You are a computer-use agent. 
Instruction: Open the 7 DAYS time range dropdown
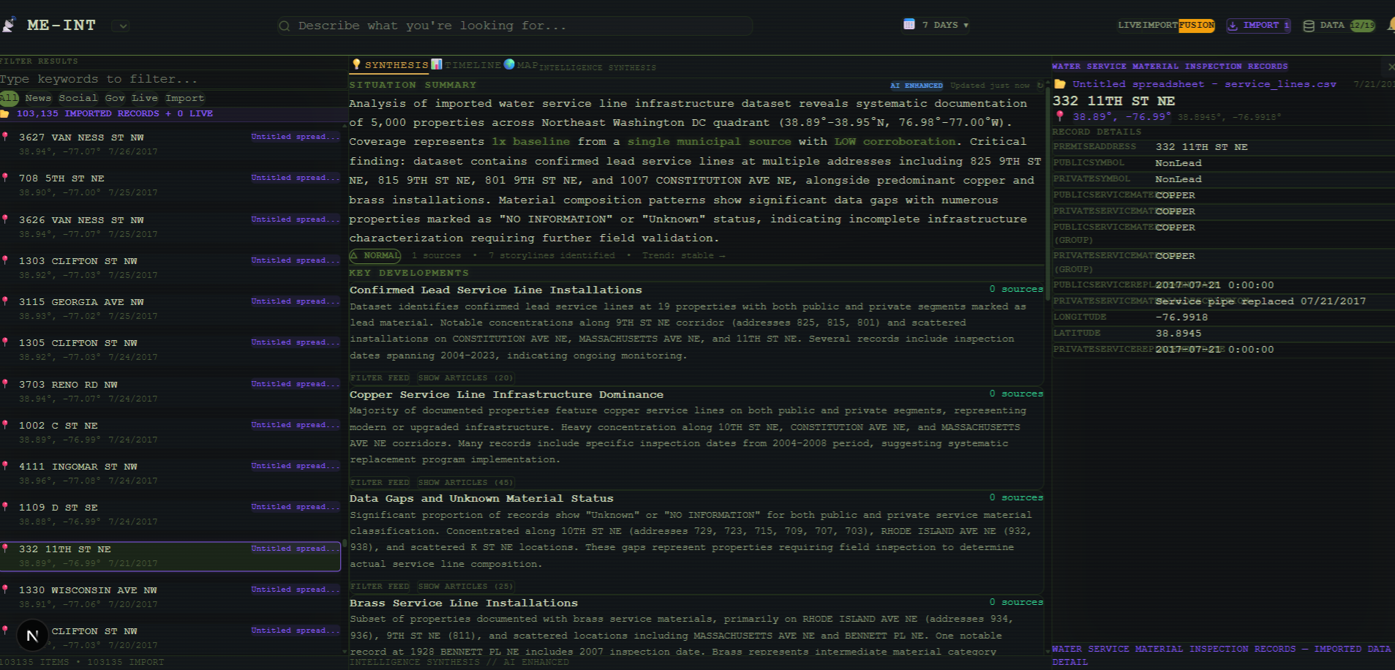pos(944,24)
